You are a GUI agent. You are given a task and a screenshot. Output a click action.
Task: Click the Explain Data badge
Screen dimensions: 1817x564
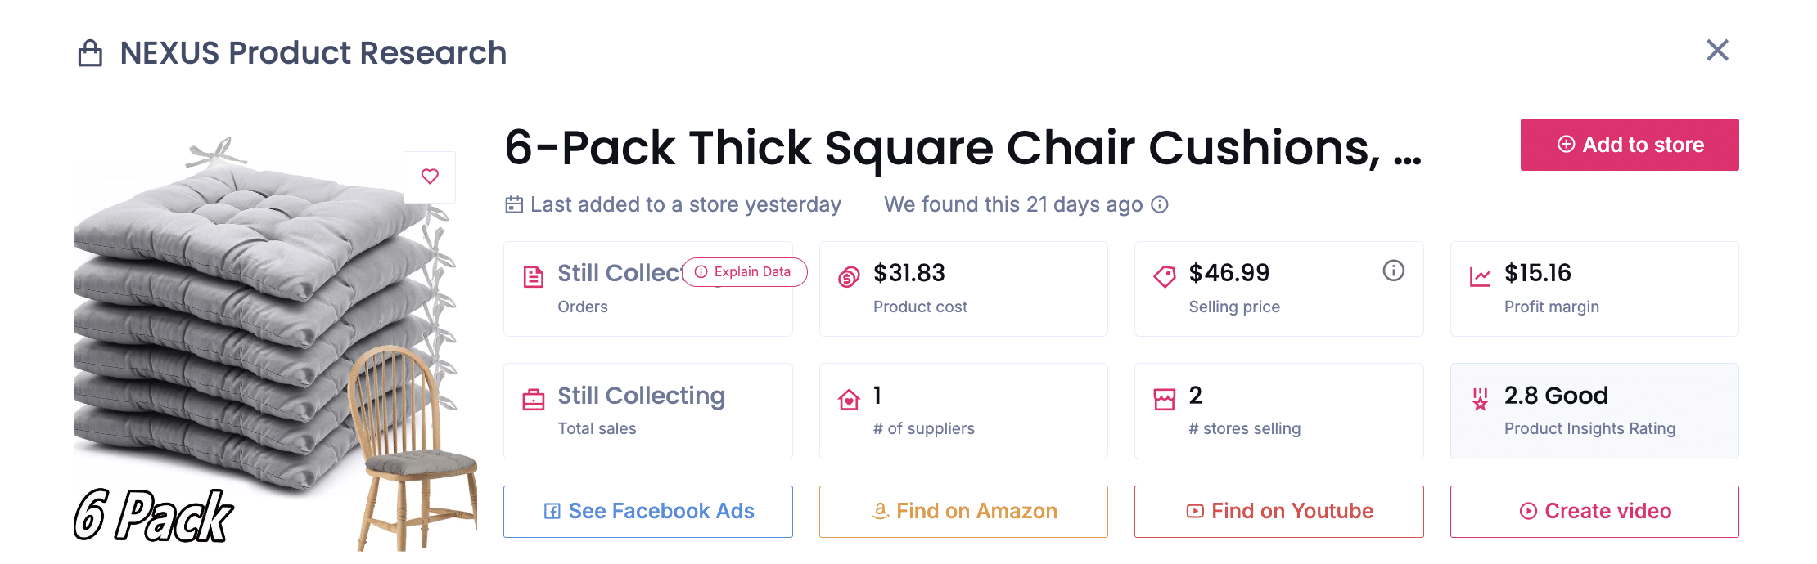pyautogui.click(x=744, y=272)
